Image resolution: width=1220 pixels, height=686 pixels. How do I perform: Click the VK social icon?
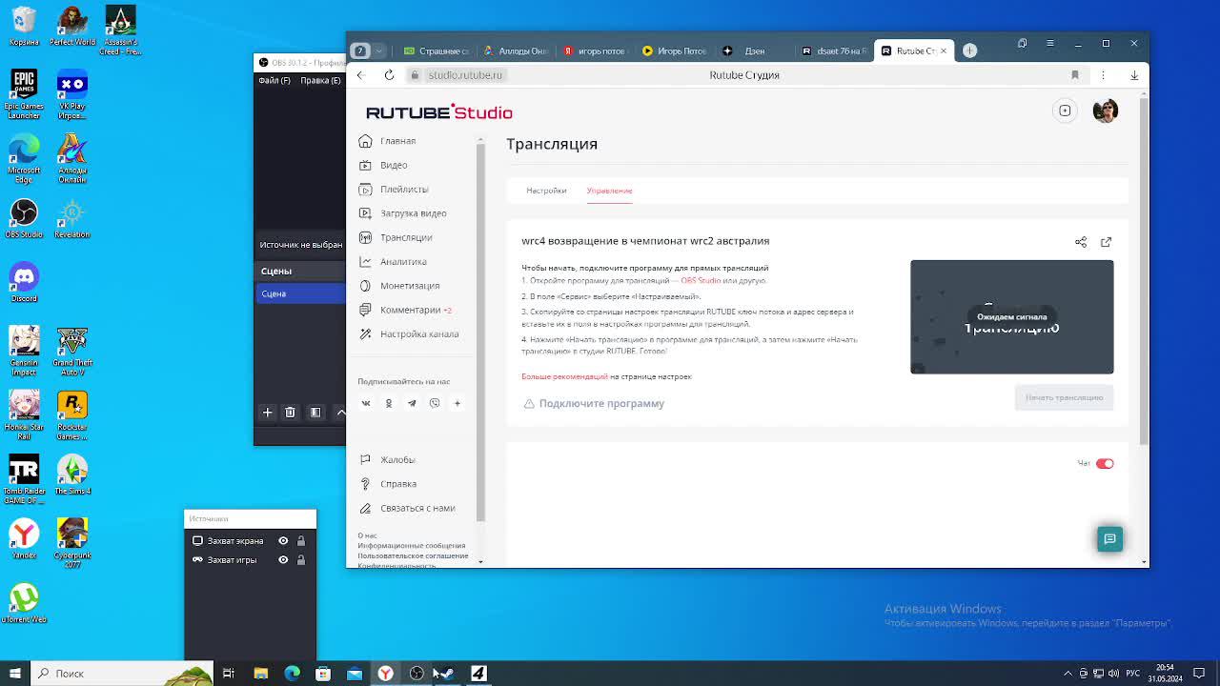tap(366, 403)
